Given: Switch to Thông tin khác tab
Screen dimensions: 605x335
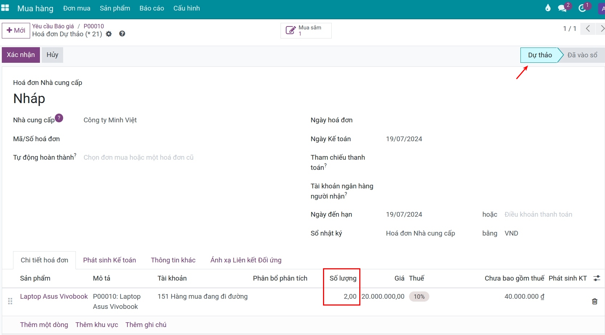Looking at the screenshot, I should [x=173, y=260].
